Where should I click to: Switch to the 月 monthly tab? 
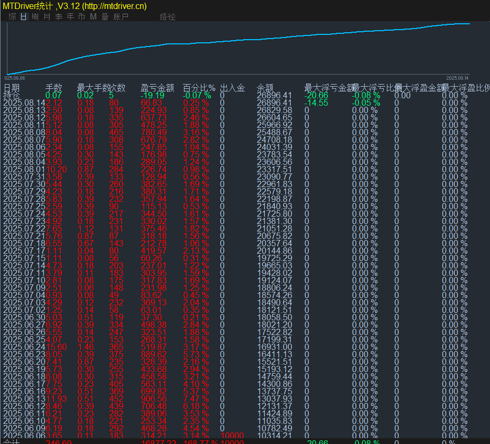(x=47, y=16)
